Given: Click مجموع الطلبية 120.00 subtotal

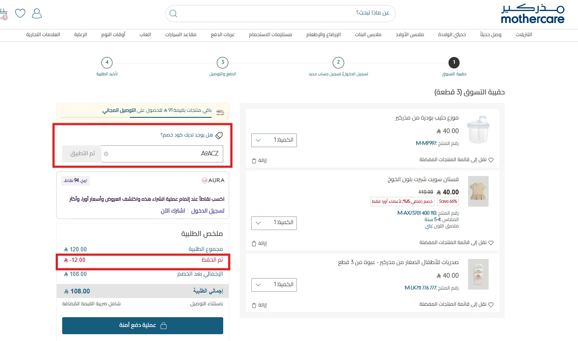Looking at the screenshot, I should (143, 249).
